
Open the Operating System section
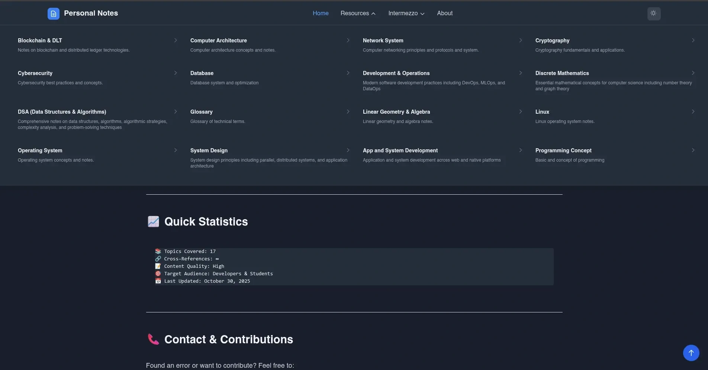tap(40, 150)
